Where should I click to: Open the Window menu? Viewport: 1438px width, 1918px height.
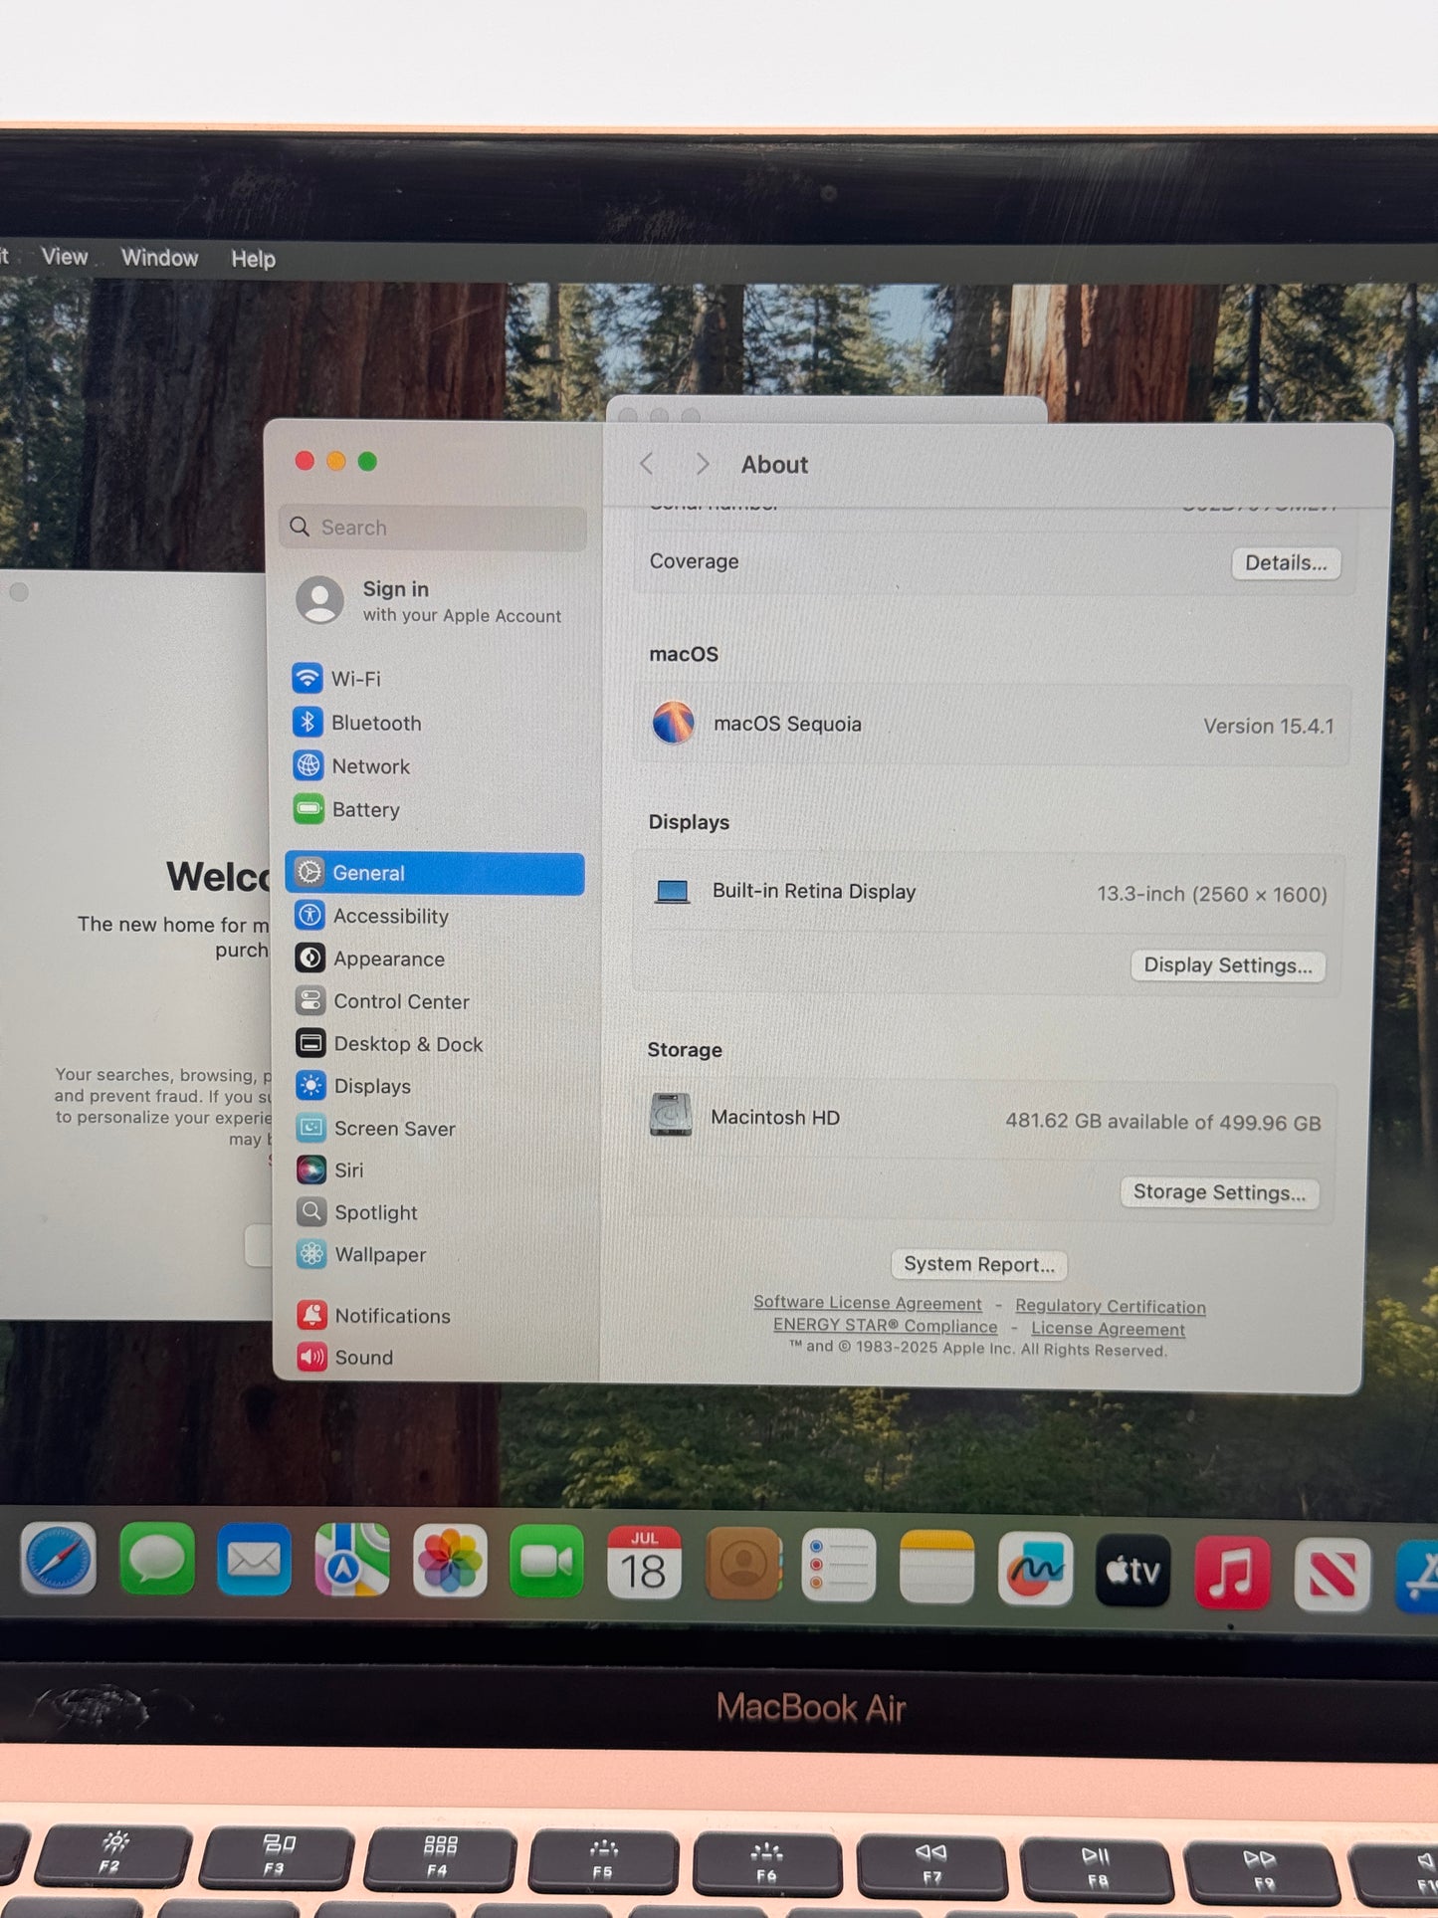pyautogui.click(x=159, y=258)
